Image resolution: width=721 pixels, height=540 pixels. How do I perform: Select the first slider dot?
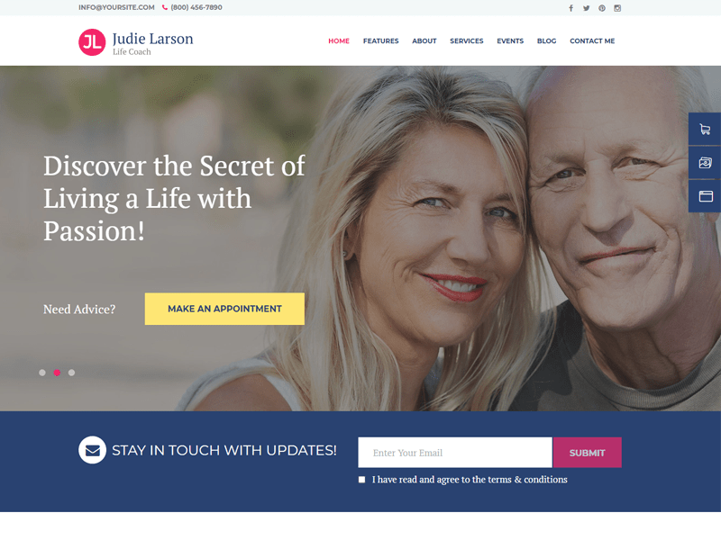tap(42, 373)
